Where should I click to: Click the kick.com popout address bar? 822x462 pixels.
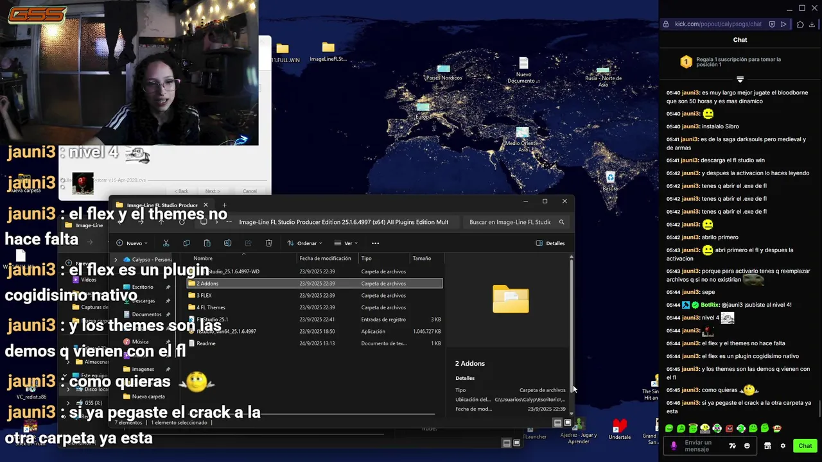pos(718,24)
